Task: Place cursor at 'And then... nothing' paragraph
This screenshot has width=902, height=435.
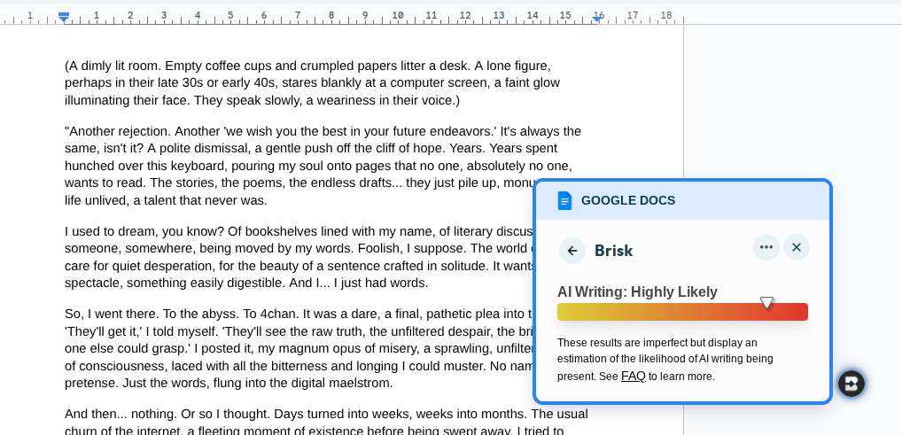Action: [326, 423]
